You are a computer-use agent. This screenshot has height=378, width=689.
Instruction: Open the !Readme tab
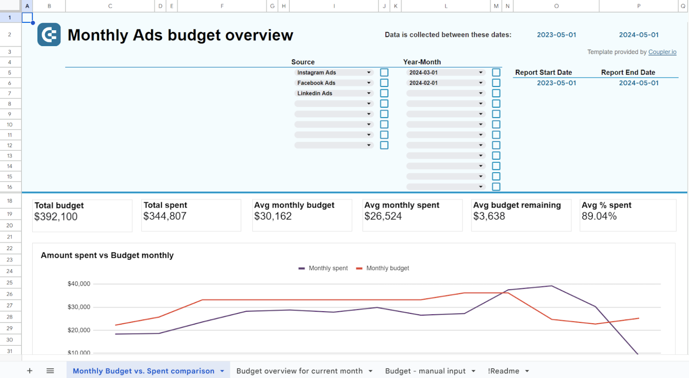pyautogui.click(x=504, y=371)
